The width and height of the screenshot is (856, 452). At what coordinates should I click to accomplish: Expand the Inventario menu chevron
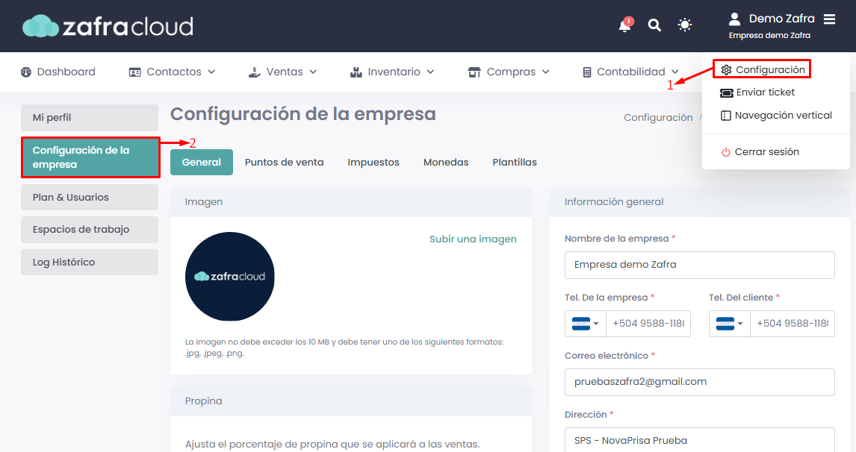(430, 72)
